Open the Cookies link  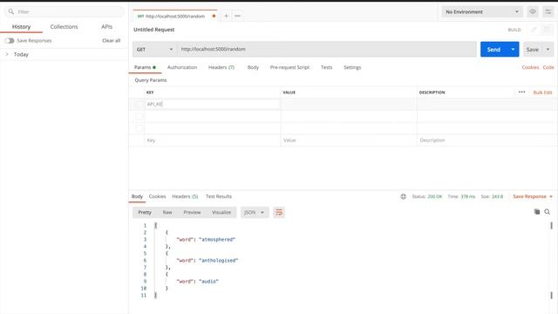pyautogui.click(x=530, y=67)
